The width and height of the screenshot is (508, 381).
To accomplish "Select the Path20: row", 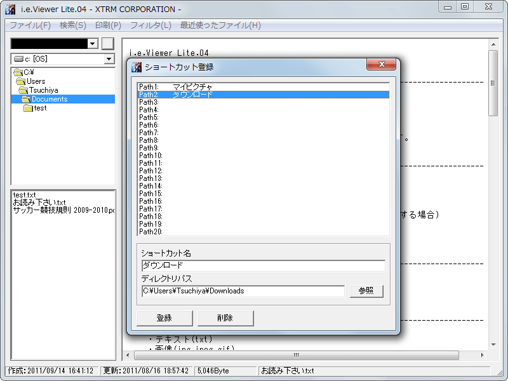I will [263, 232].
